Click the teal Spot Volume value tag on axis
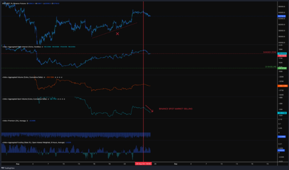The image size is (289, 170). (x=282, y=112)
